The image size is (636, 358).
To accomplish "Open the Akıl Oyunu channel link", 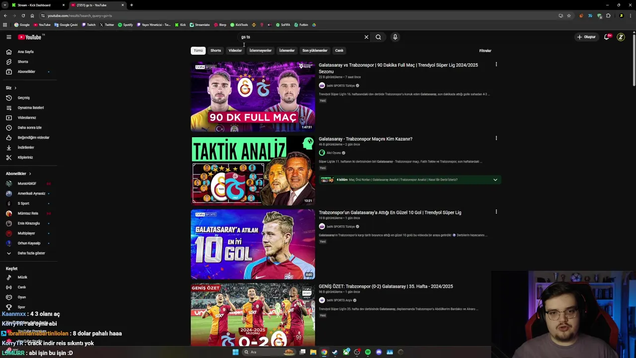I will pyautogui.click(x=333, y=153).
